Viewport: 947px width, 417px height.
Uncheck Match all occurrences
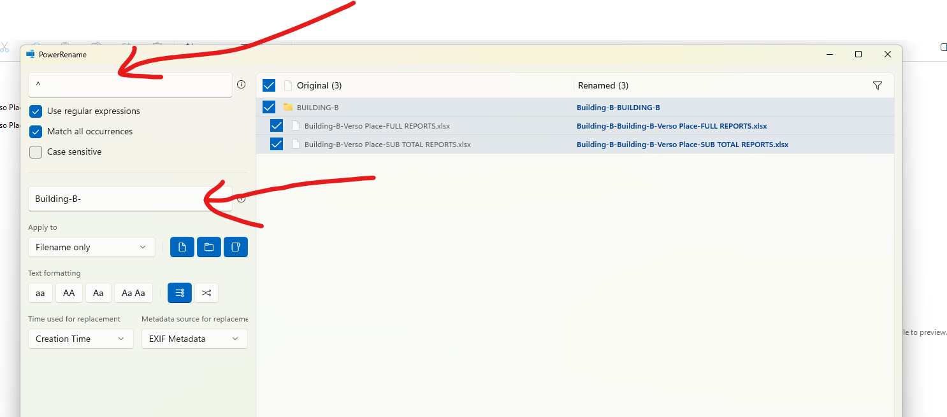click(x=36, y=132)
